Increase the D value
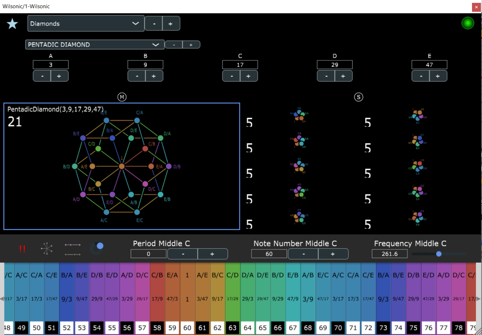The height and width of the screenshot is (335, 482). click(x=343, y=76)
